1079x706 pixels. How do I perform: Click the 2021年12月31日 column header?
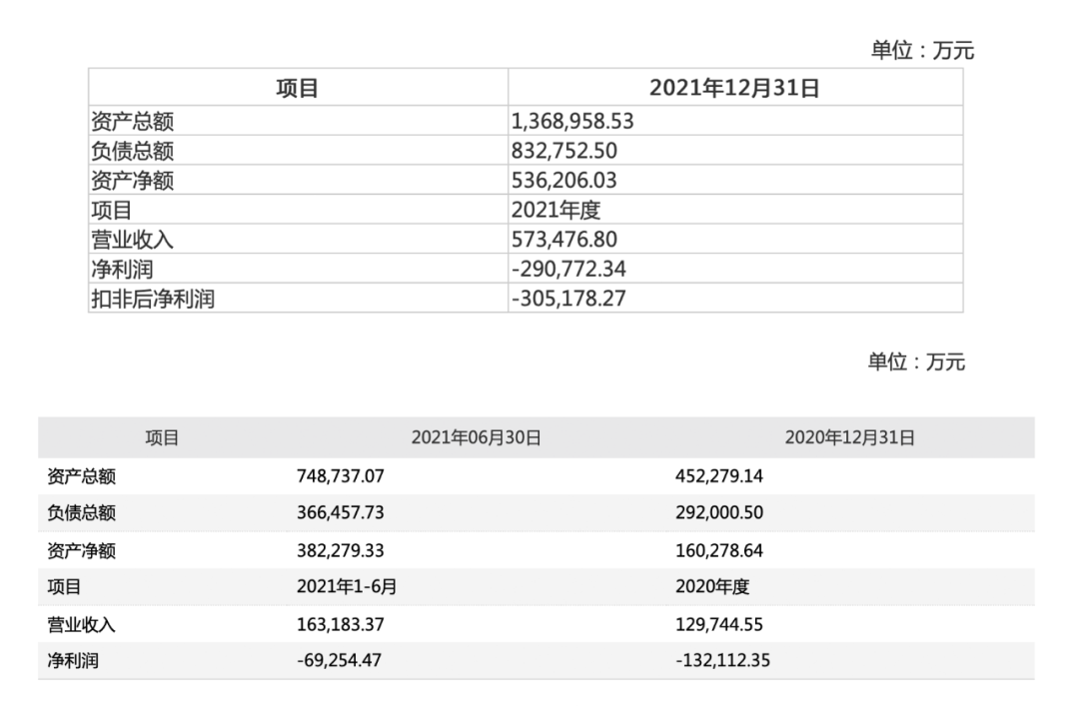[734, 88]
